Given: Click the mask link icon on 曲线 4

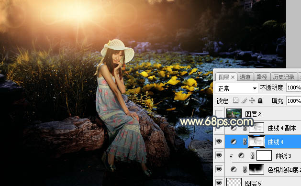Looking at the screenshot, I should coord(245,142).
